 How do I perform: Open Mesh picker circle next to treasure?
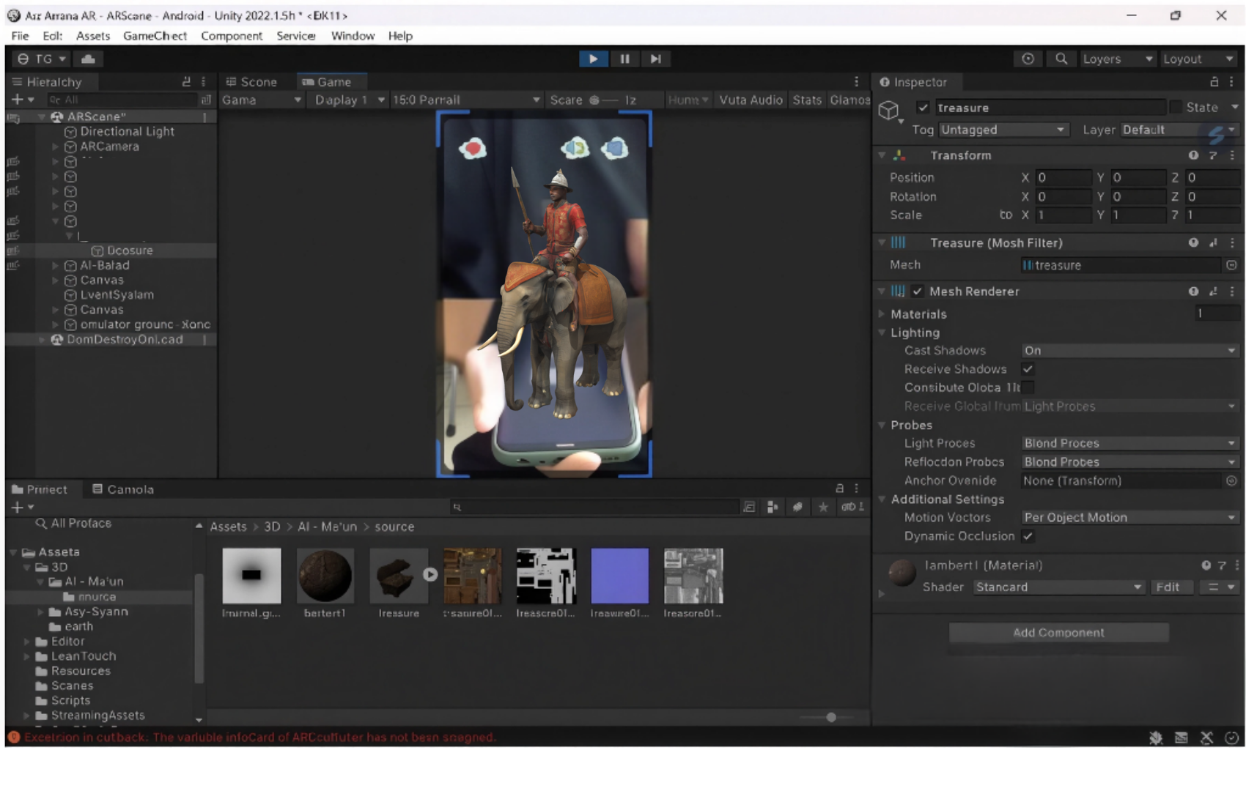click(x=1231, y=265)
